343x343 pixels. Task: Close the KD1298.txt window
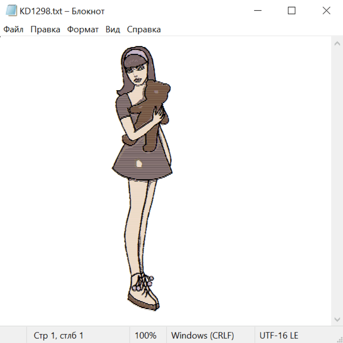point(326,11)
